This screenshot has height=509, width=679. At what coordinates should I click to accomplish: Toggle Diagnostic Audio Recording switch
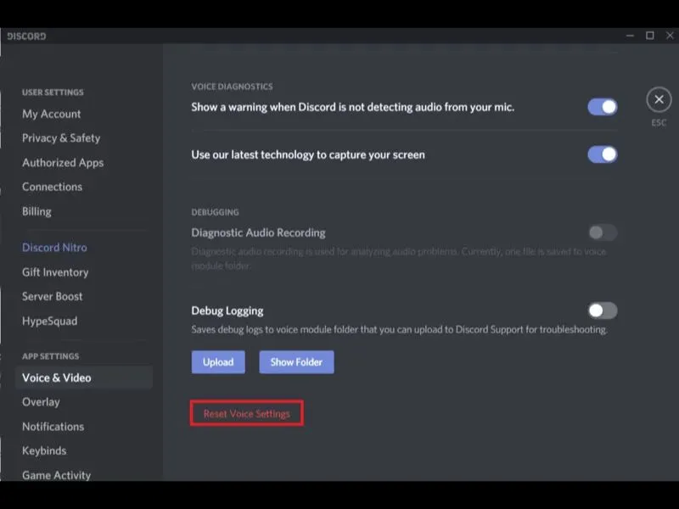click(603, 232)
